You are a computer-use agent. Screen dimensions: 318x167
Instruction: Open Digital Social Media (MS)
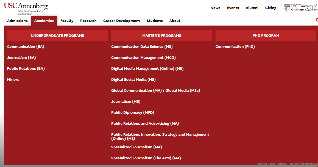click(133, 79)
